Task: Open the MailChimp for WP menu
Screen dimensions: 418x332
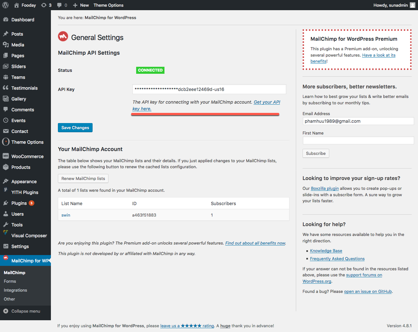Action: point(25,260)
